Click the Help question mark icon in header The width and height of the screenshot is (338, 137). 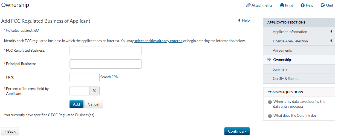click(302, 5)
